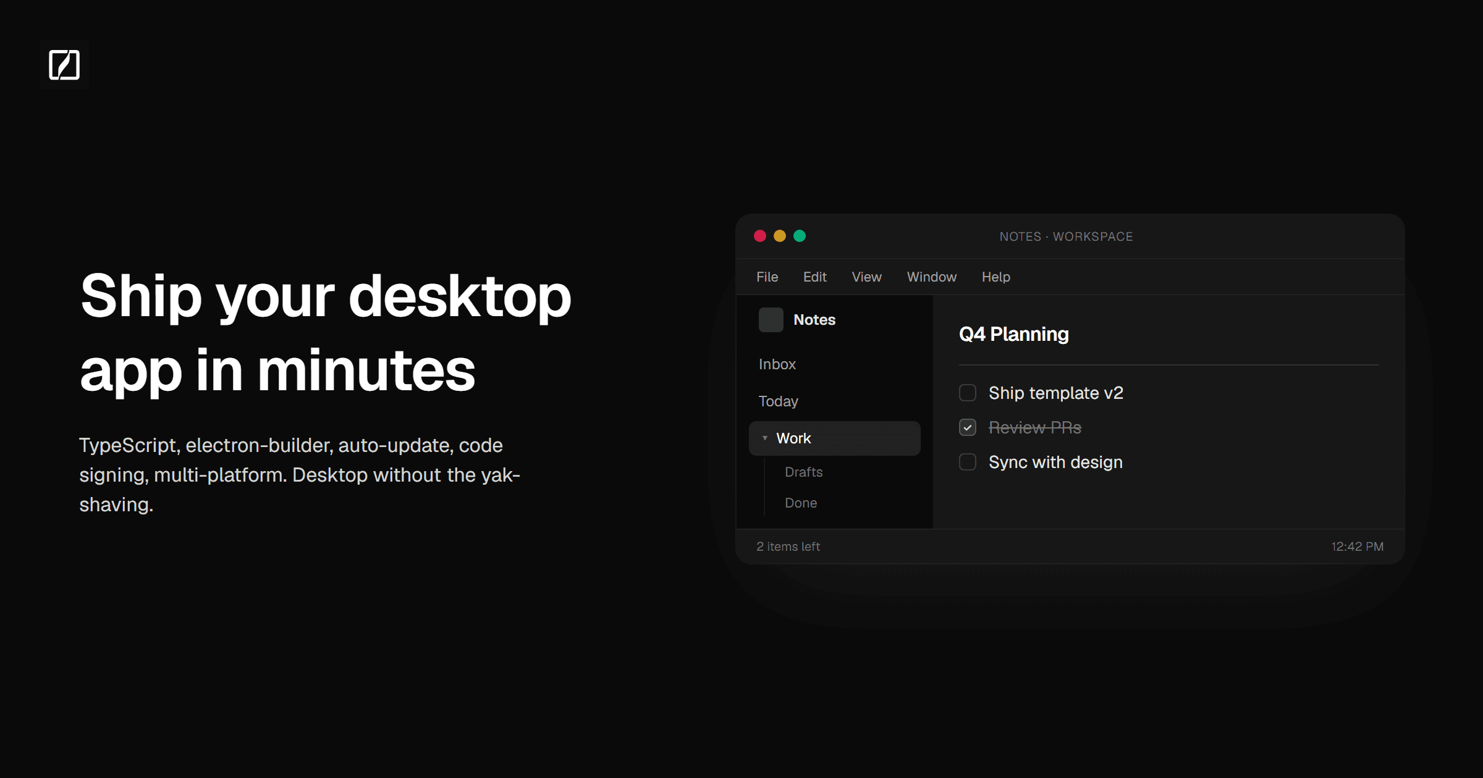Click the 'Sync with design' task text

click(x=1055, y=462)
